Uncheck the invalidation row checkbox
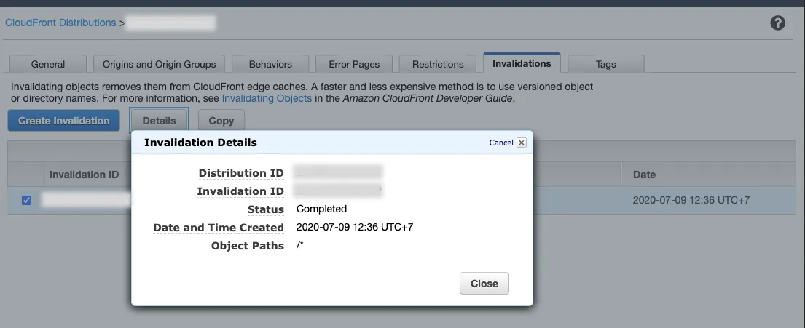The image size is (805, 328). point(27,201)
